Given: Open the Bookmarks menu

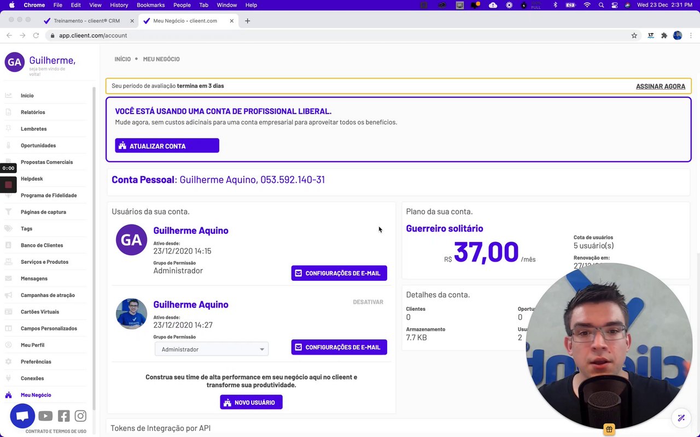Looking at the screenshot, I should click(150, 5).
